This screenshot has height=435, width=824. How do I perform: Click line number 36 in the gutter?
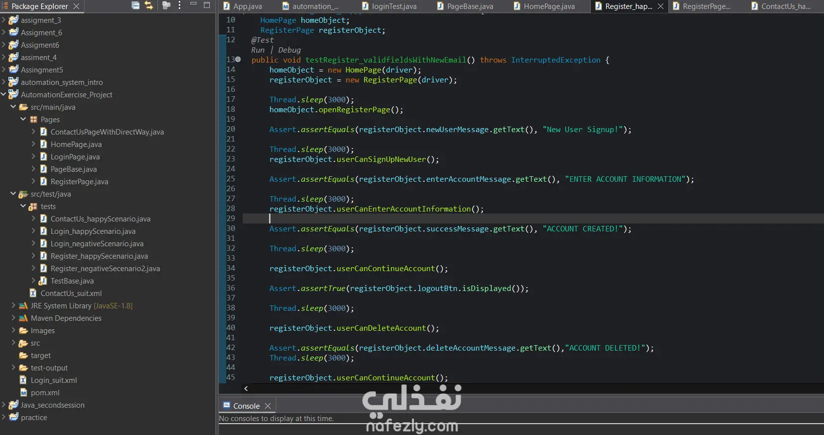tap(231, 288)
